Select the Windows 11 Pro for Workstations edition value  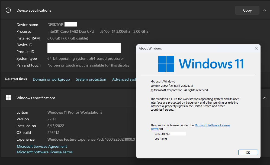pyautogui.click(x=75, y=112)
